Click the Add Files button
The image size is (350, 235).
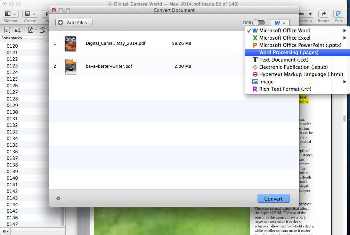coord(74,23)
